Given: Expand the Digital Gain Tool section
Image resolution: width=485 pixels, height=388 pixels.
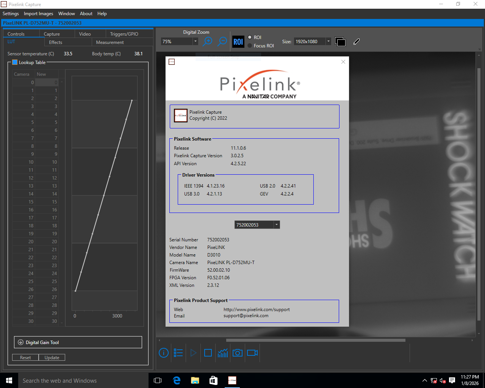Looking at the screenshot, I should coord(78,342).
